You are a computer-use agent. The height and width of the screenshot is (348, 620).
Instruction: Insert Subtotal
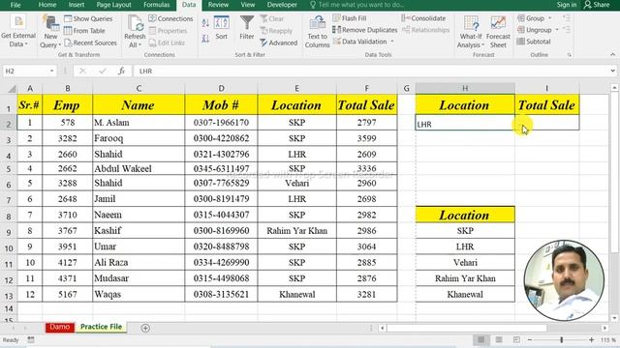[x=534, y=42]
